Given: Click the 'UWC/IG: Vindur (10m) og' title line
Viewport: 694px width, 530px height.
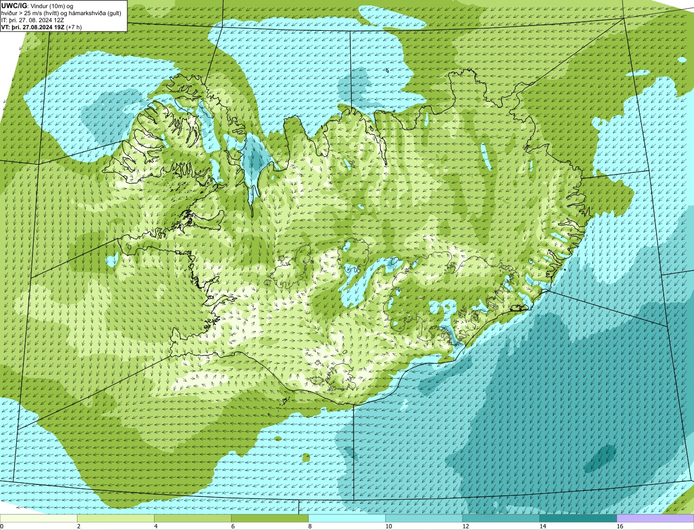Looking at the screenshot, I should pos(37,6).
